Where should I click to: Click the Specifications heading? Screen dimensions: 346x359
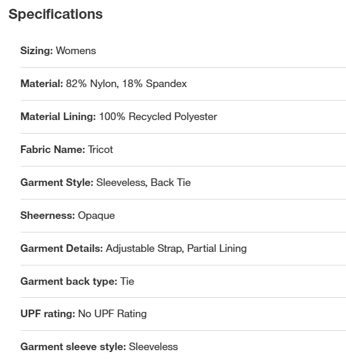point(55,15)
